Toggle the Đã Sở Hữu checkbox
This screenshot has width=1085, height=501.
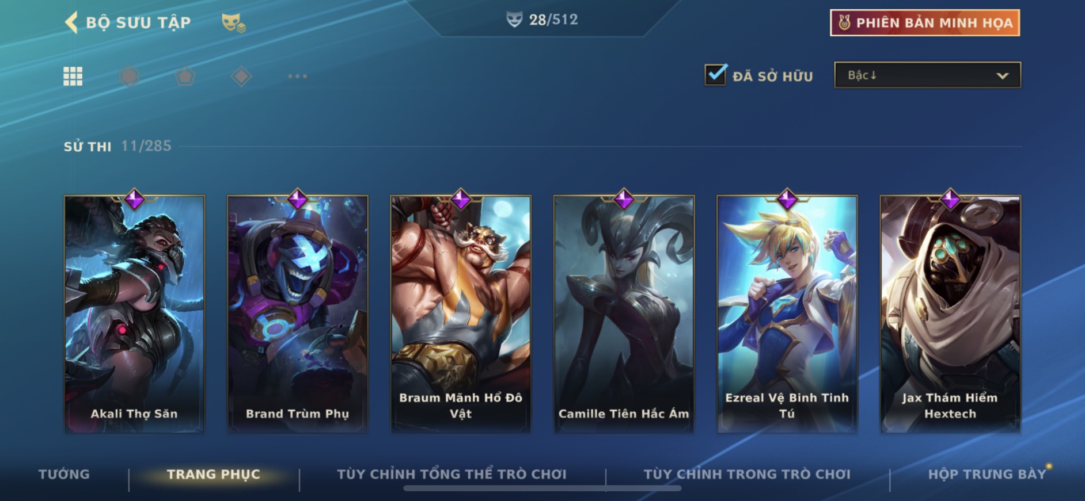click(x=716, y=74)
